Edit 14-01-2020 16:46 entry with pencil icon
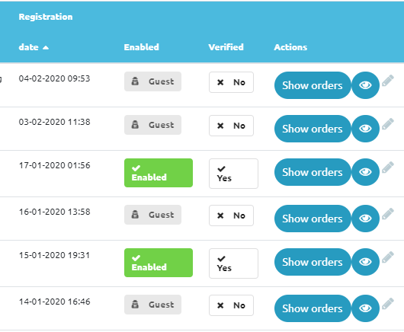This screenshot has width=404, height=332. click(388, 304)
